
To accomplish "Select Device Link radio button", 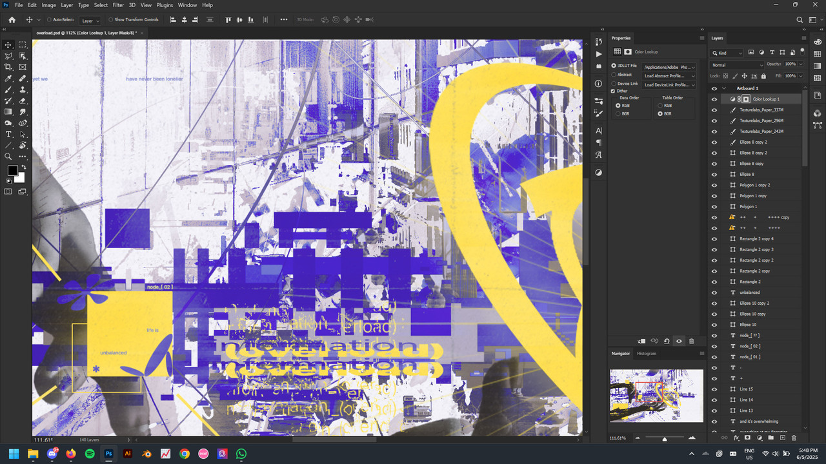I will coord(614,84).
